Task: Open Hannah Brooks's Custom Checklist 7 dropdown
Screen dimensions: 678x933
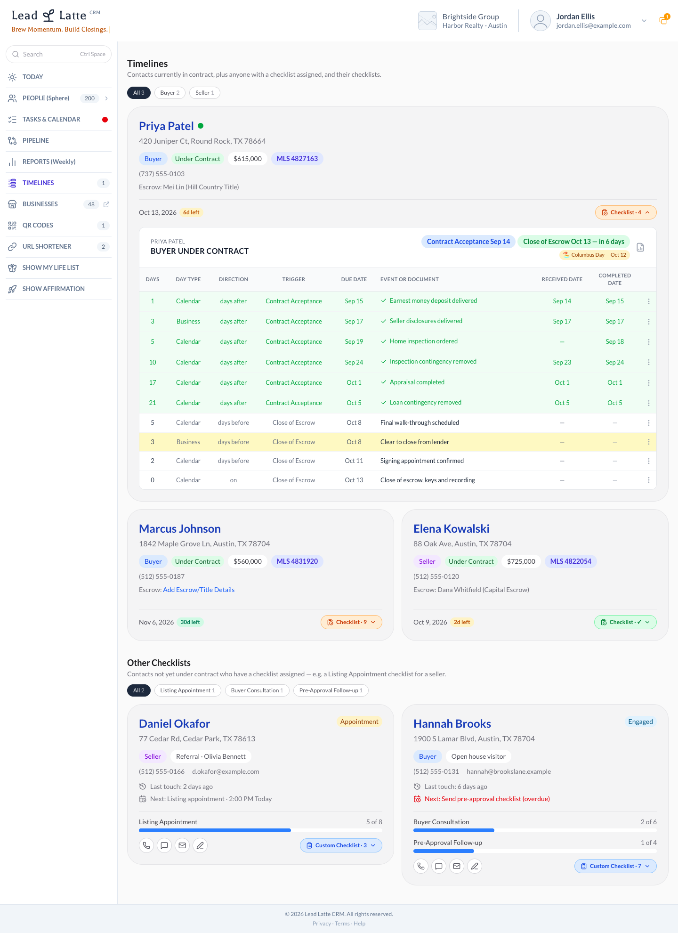Action: (x=615, y=866)
